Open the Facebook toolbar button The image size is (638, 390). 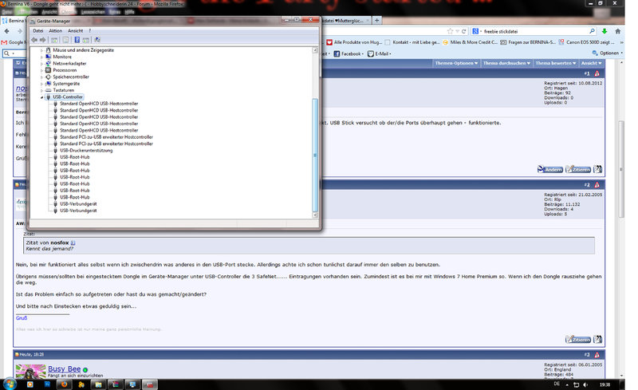point(349,53)
